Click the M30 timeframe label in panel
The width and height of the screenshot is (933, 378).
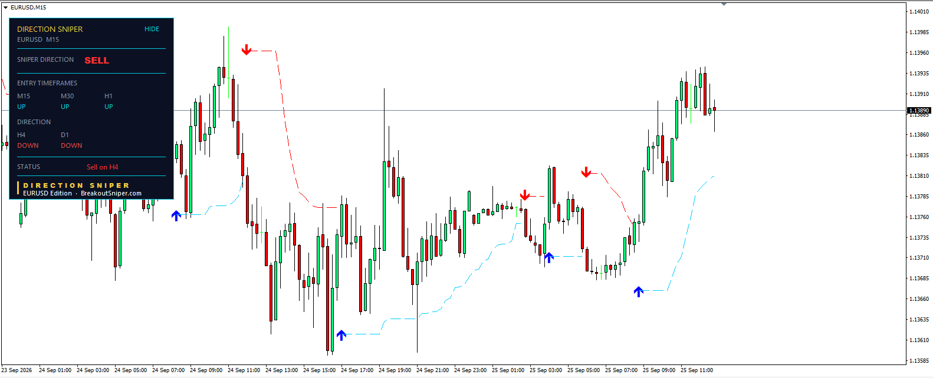(67, 96)
